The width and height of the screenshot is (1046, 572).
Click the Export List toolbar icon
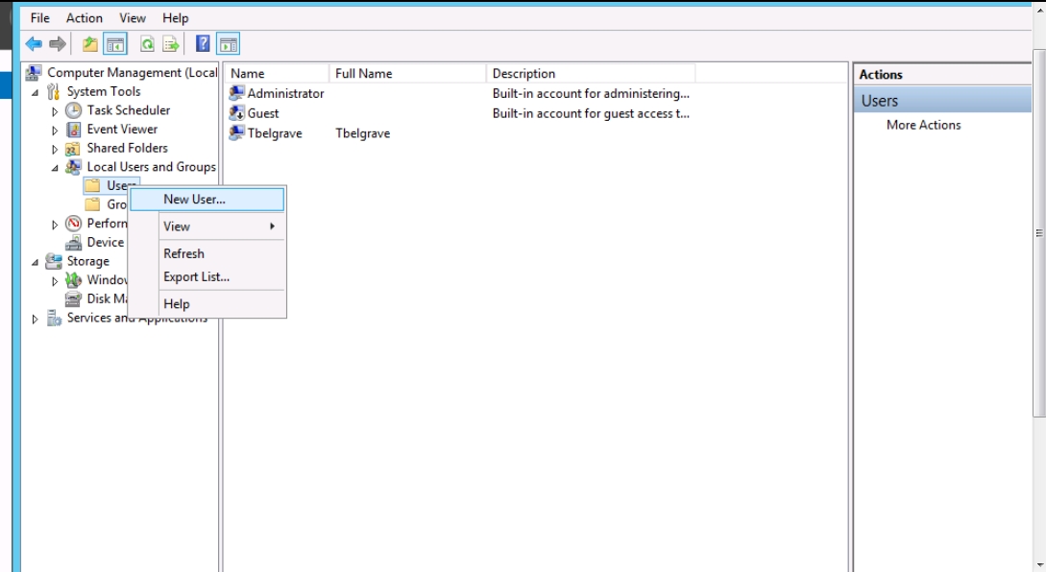171,45
